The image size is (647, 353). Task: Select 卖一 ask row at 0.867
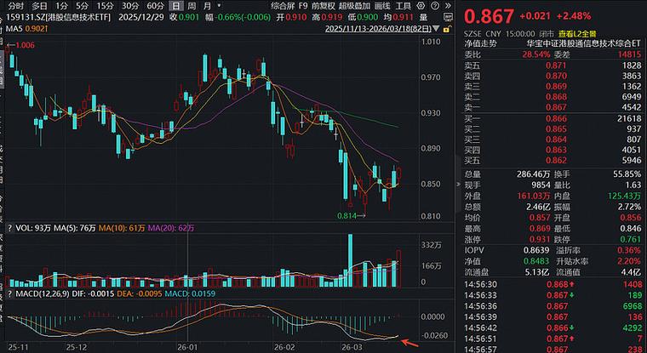553,107
